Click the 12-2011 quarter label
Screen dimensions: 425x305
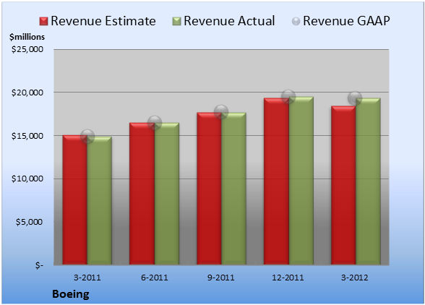pos(288,278)
